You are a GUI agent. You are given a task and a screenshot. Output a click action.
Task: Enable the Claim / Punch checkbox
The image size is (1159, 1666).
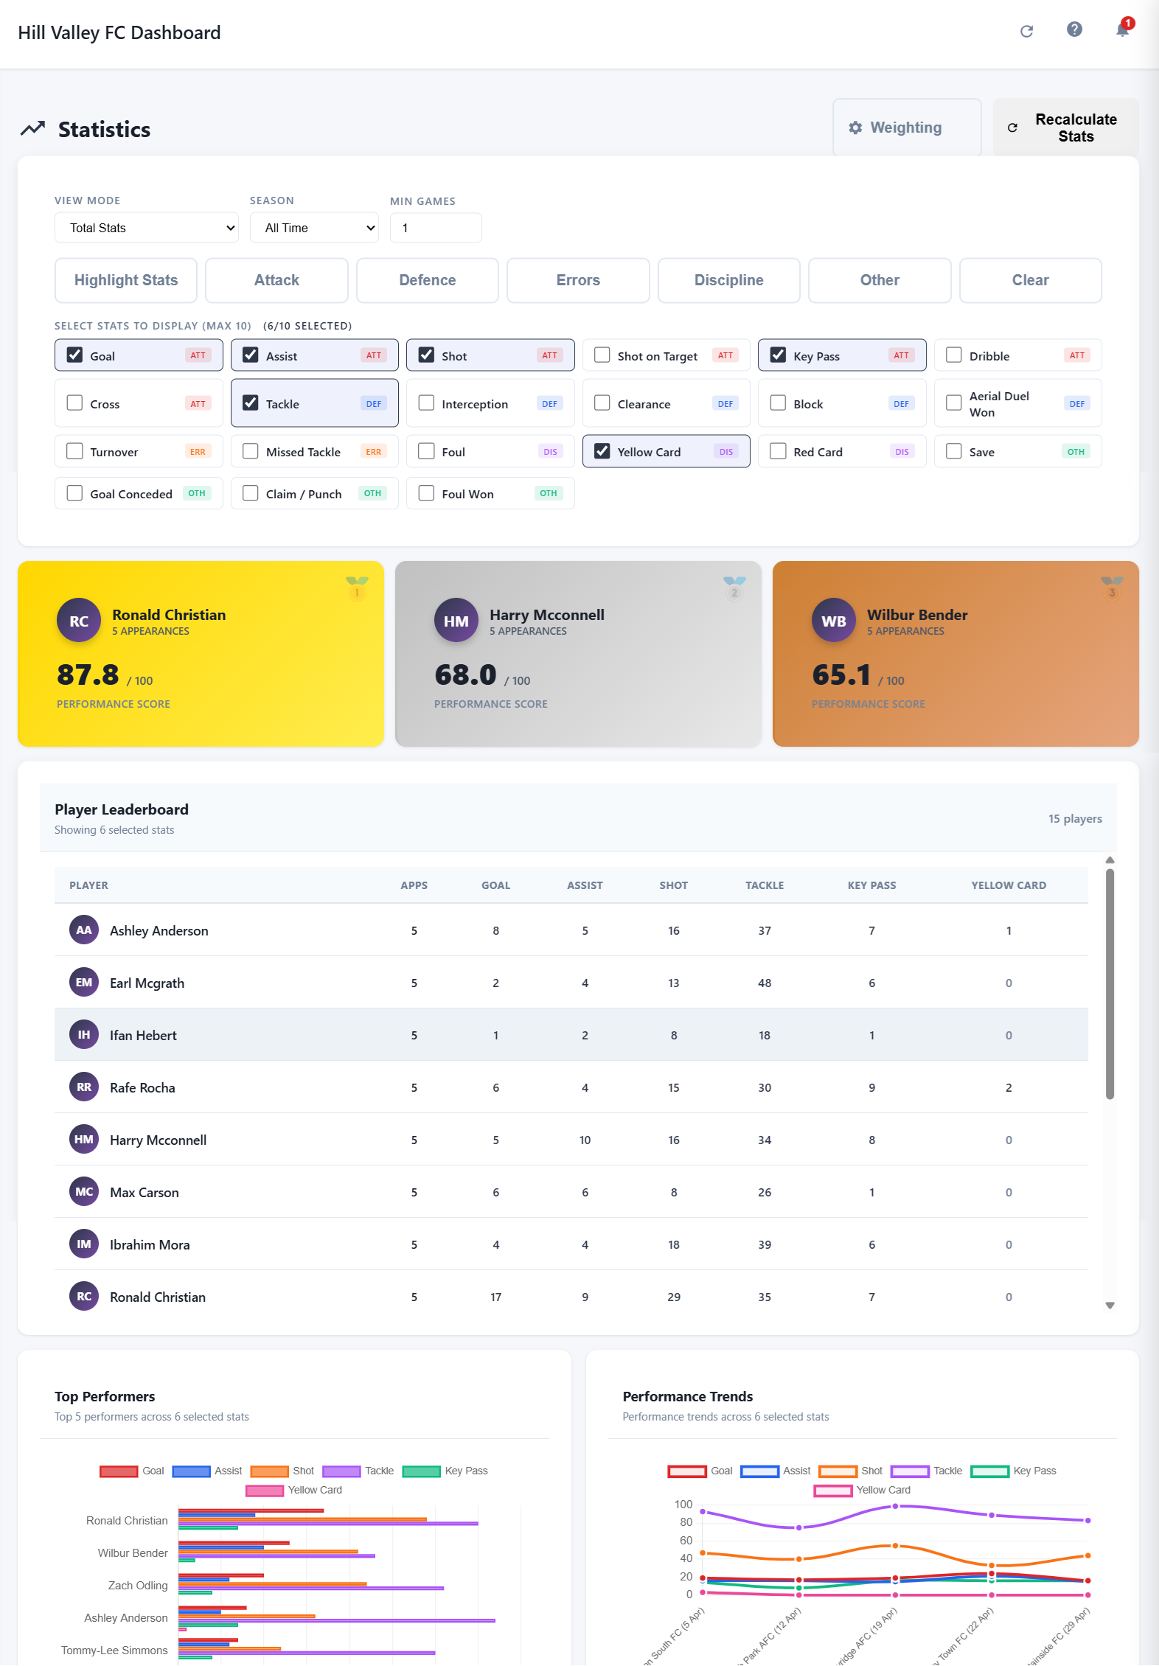coord(251,492)
